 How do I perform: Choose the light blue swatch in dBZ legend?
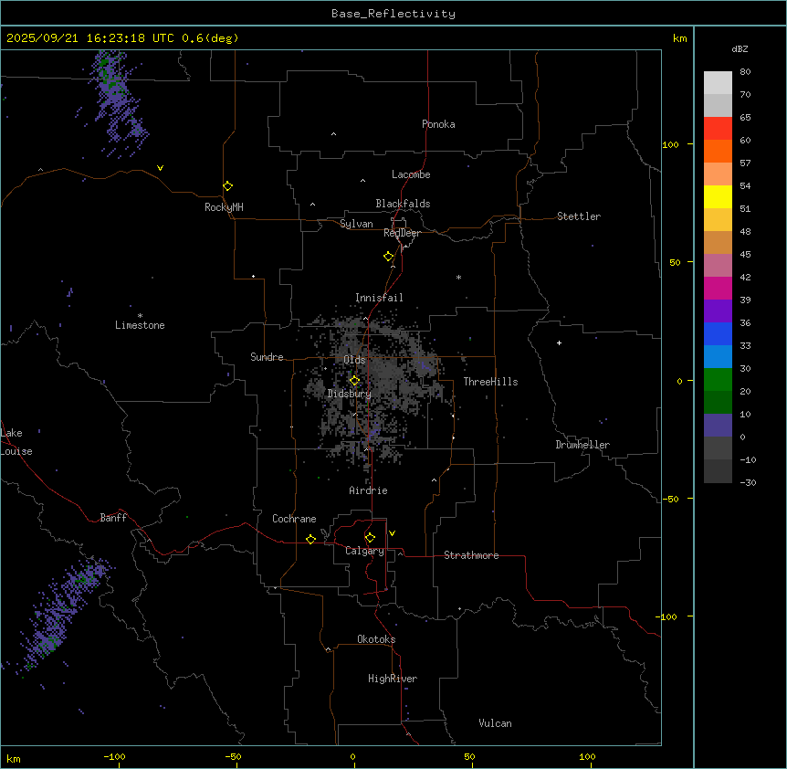coord(718,357)
